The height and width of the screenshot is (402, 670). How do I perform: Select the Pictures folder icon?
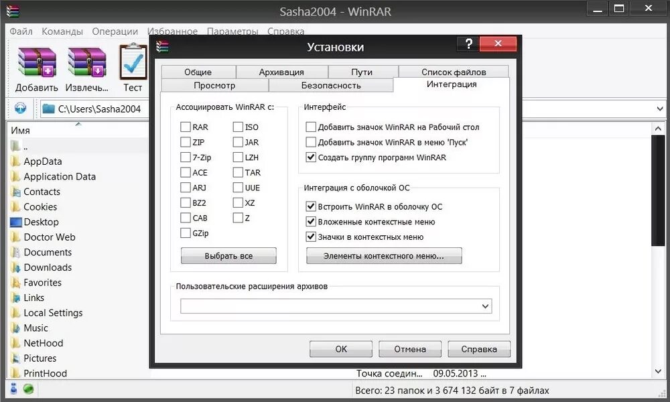pyautogui.click(x=15, y=358)
